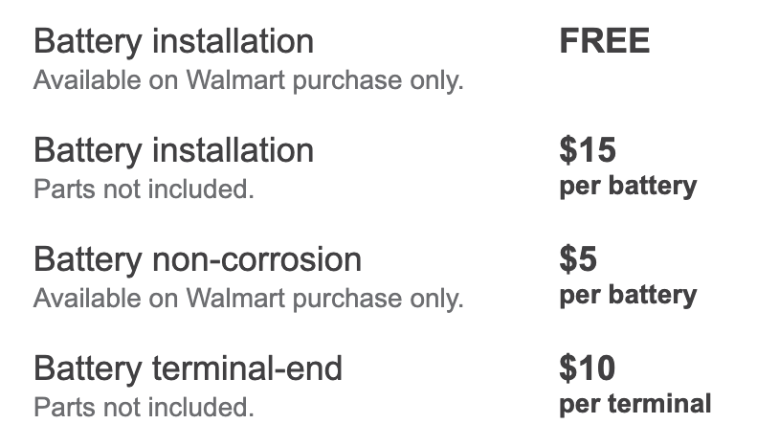Click the "per terminal" unit label

pyautogui.click(x=634, y=403)
